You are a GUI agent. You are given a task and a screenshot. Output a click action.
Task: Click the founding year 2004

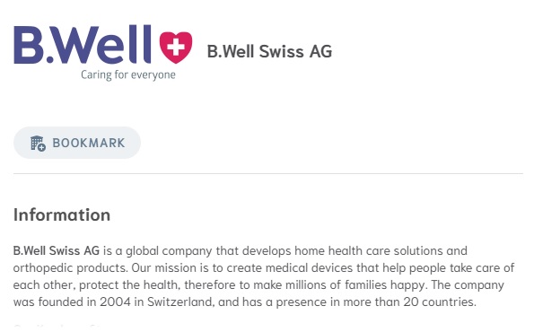(115, 302)
